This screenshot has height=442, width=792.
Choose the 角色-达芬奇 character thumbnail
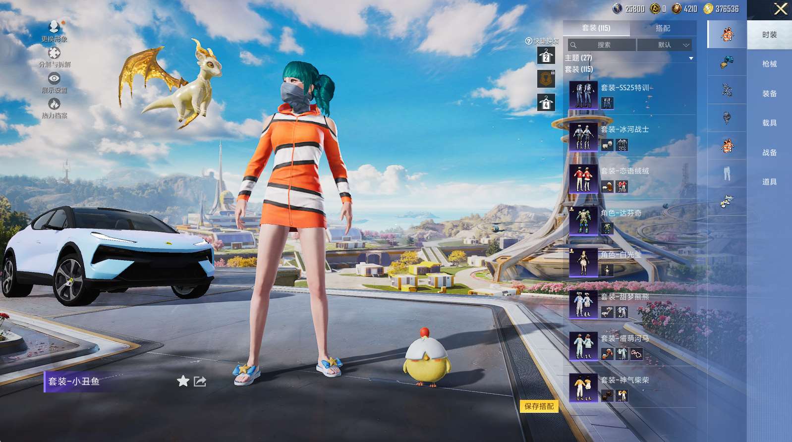pyautogui.click(x=583, y=221)
